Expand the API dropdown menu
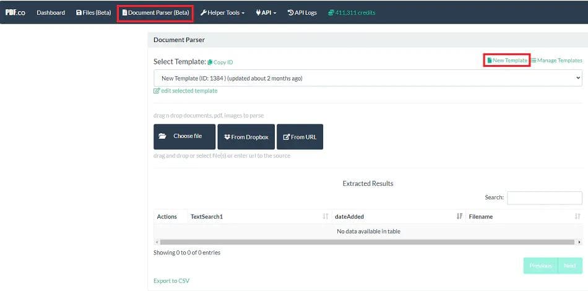The height and width of the screenshot is (291, 588). pos(266,12)
